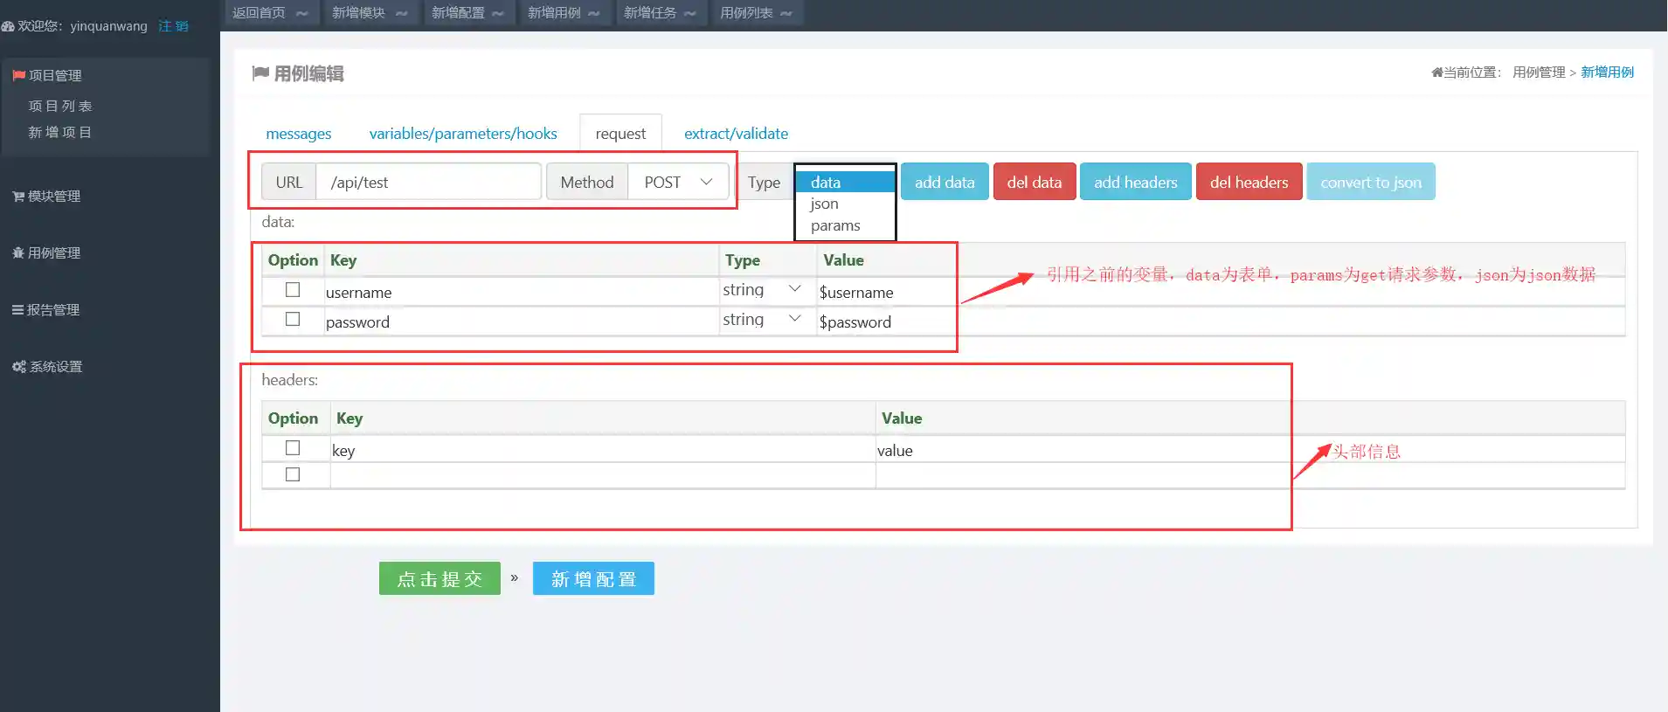
Task: Click the 'add headers' button
Action: pyautogui.click(x=1136, y=182)
